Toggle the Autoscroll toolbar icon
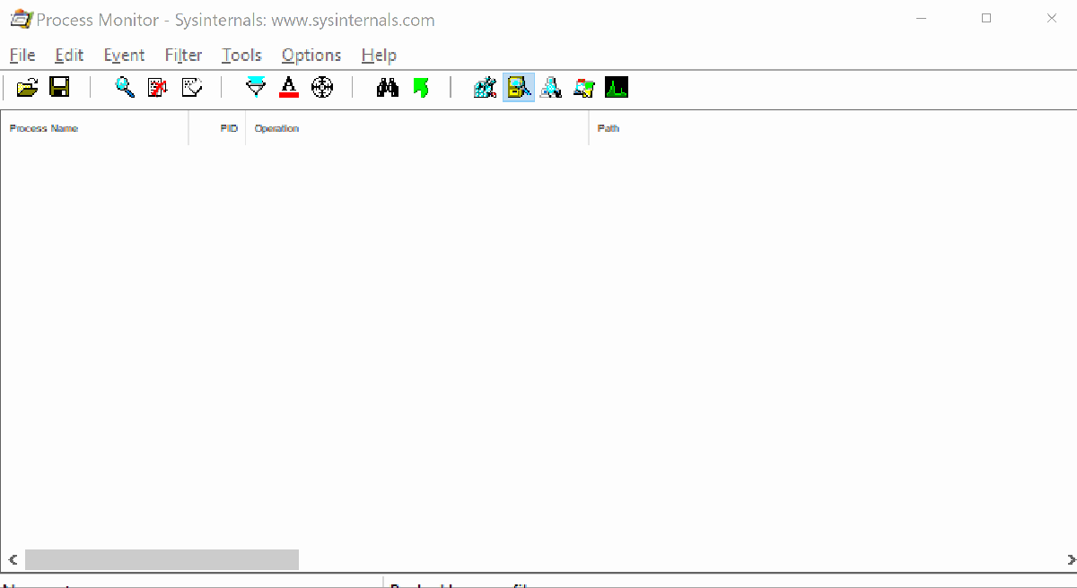The image size is (1077, 588). point(158,87)
